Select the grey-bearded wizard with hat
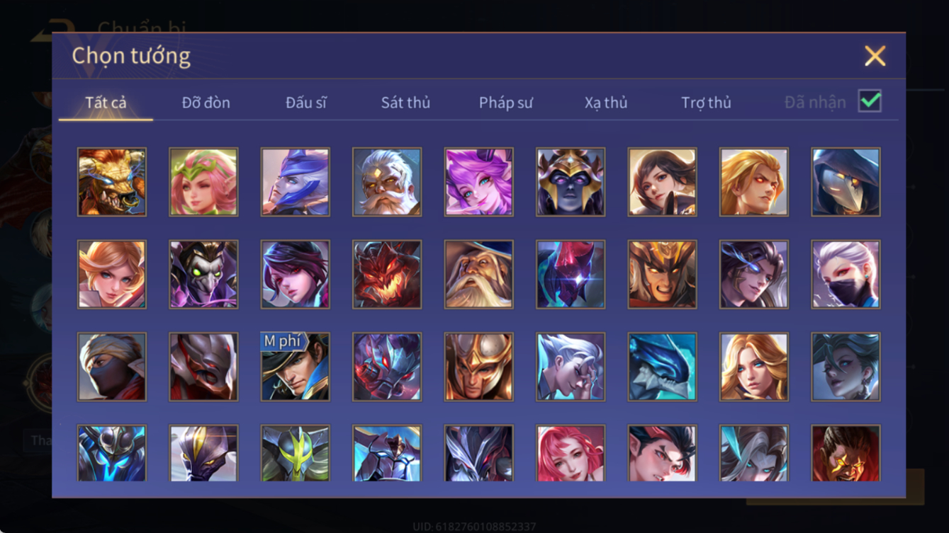This screenshot has height=533, width=949. click(478, 274)
